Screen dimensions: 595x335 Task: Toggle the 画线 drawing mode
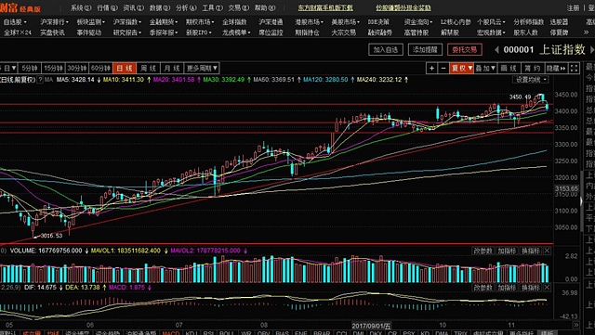point(509,69)
